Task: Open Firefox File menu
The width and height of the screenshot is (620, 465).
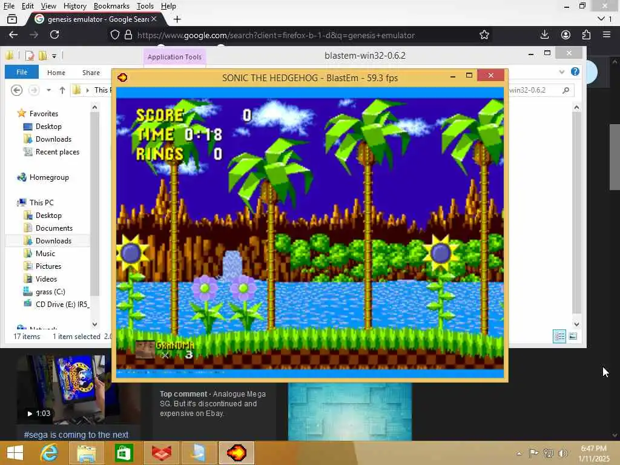Action: 8,6
